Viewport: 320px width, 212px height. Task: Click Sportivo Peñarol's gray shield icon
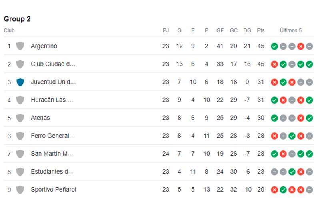tap(20, 190)
